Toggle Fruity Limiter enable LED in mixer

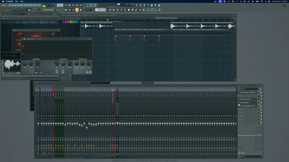(x=261, y=103)
